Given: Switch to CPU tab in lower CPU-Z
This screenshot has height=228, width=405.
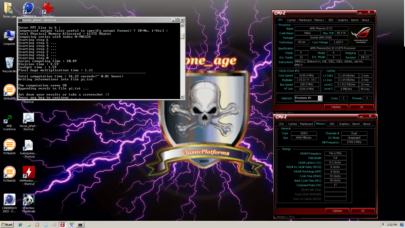Looking at the screenshot, I should click(281, 124).
